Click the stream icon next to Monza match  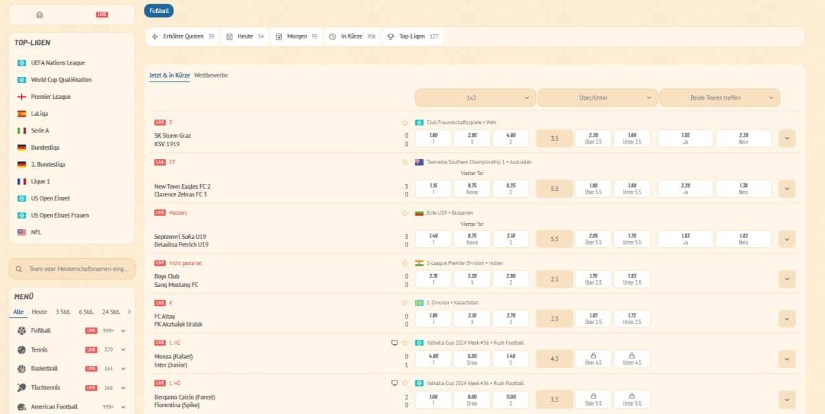click(393, 342)
